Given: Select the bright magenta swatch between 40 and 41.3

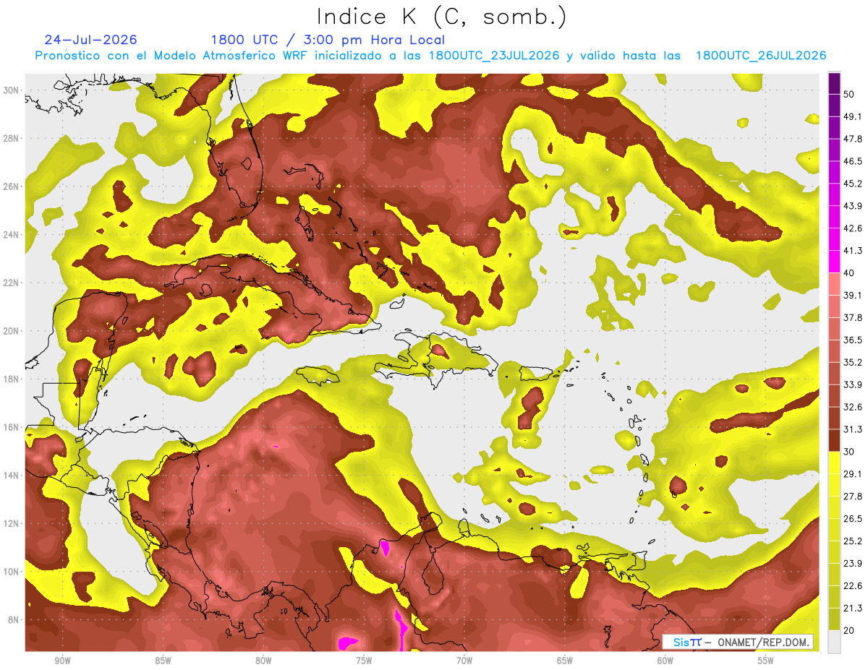Looking at the screenshot, I should (834, 262).
